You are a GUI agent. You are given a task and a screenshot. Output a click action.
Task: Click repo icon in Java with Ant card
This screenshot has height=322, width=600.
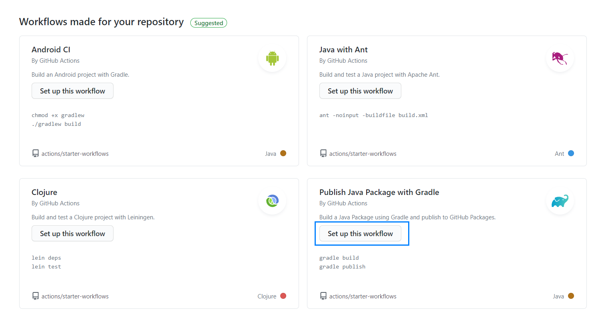323,153
